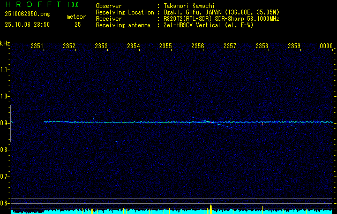Click the 'meteor' label
Screen dimensions: 337x214
coord(76,17)
